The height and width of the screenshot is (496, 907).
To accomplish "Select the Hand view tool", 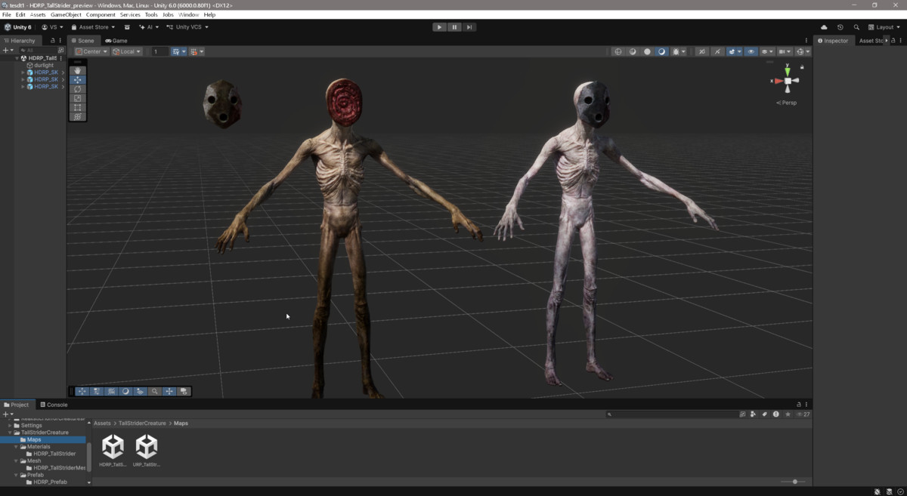I will 78,70.
